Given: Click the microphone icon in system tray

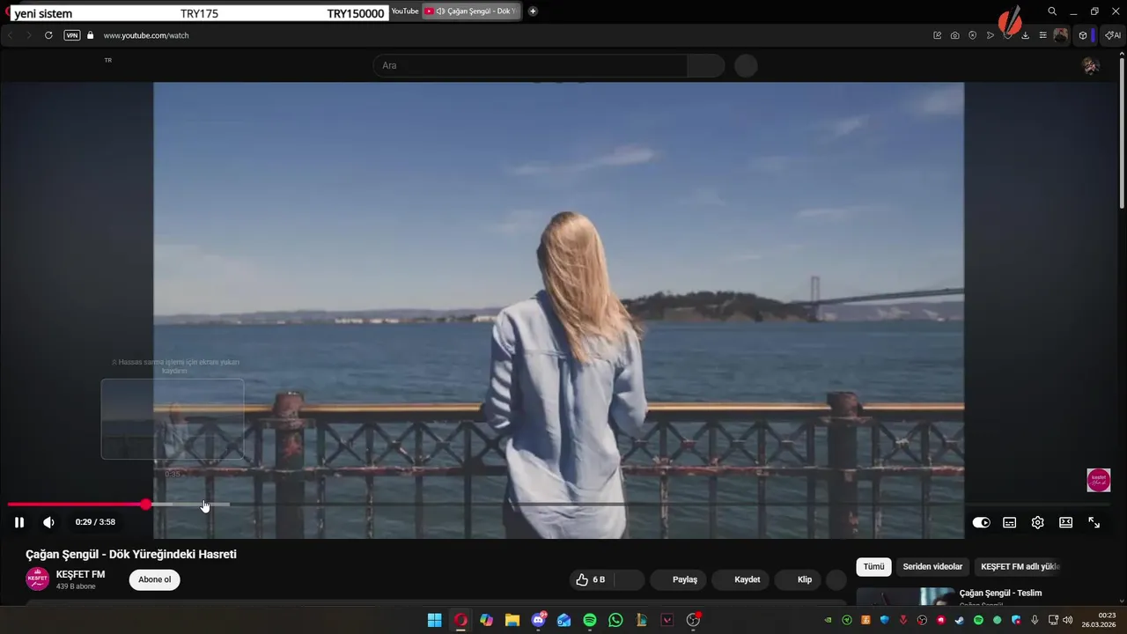Looking at the screenshot, I should coord(1035,620).
